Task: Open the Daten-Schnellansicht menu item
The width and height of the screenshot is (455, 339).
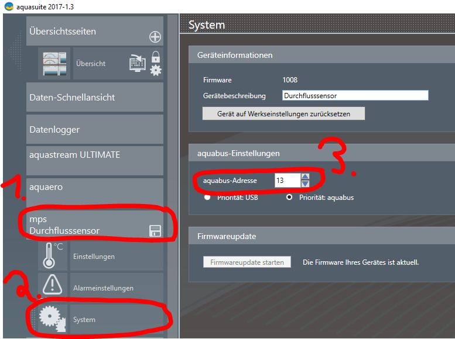Action: pos(94,98)
